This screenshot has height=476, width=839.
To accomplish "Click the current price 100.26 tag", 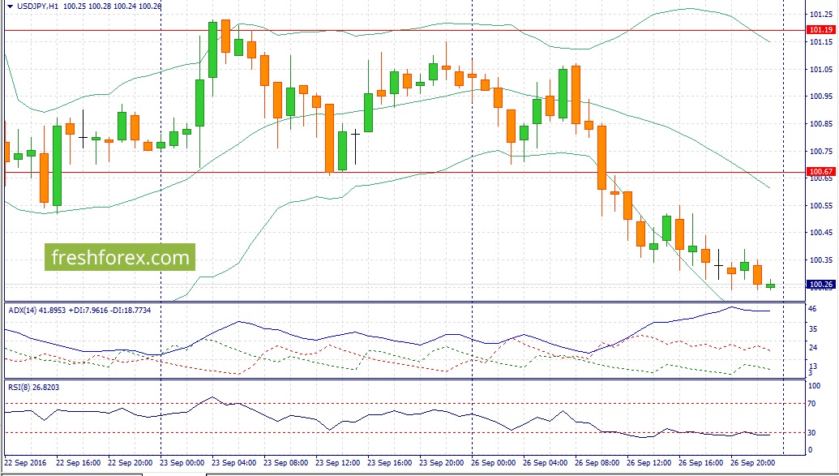I will coord(821,285).
